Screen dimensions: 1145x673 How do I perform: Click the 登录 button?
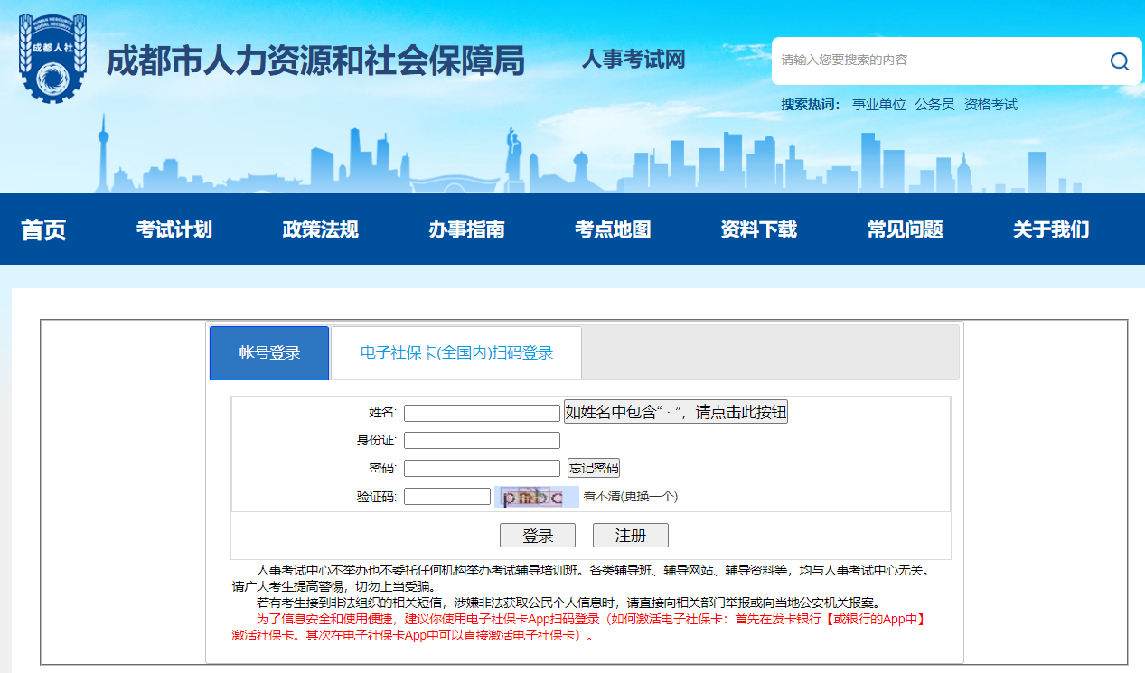pyautogui.click(x=538, y=536)
